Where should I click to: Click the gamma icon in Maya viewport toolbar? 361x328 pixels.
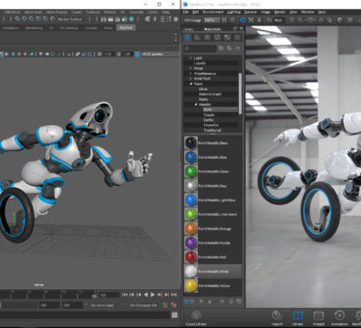click(119, 54)
